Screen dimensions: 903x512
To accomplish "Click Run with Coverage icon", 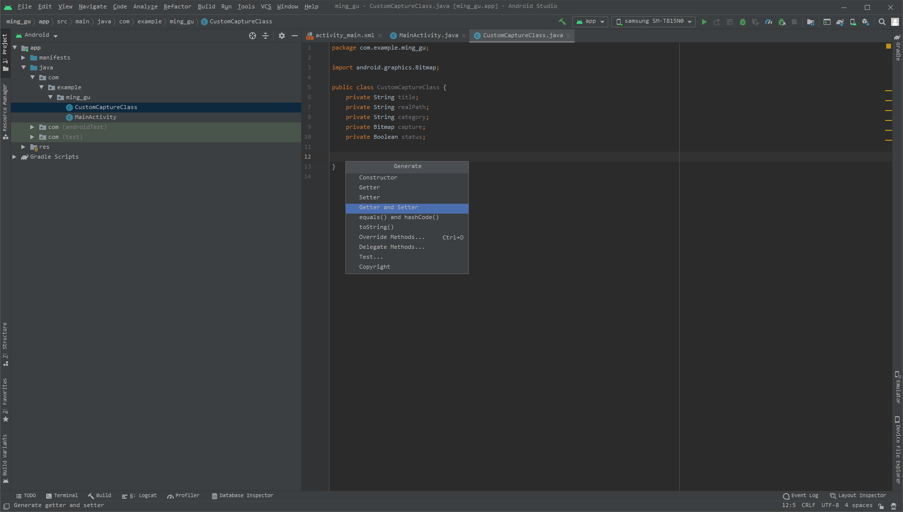I will pos(756,22).
